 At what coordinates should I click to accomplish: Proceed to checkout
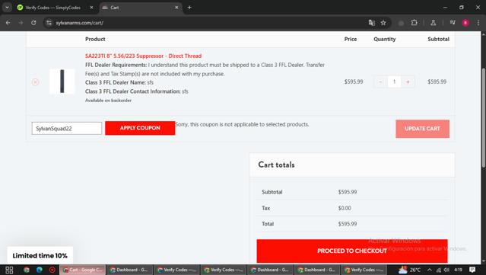pyautogui.click(x=352, y=251)
